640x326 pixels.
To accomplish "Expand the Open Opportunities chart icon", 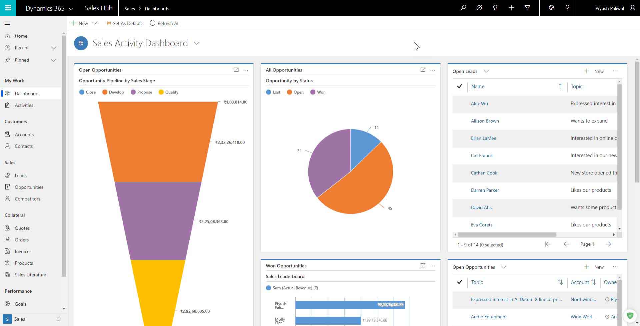I will 236,70.
